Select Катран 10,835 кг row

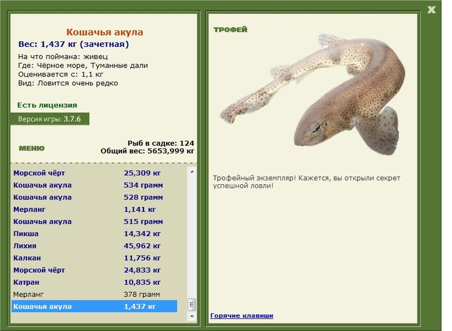pos(94,282)
